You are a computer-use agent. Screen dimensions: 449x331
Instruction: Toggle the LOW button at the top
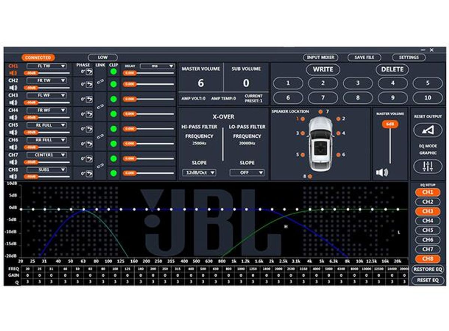103,57
